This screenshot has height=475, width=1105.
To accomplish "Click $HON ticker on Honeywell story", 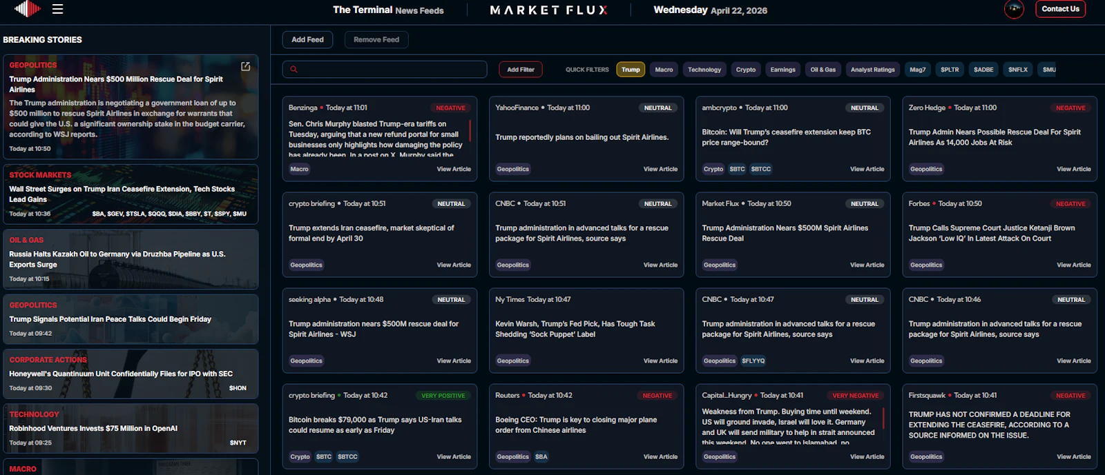I will click(238, 388).
